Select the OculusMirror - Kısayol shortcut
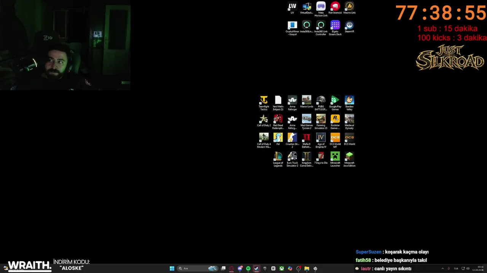 pos(292,28)
